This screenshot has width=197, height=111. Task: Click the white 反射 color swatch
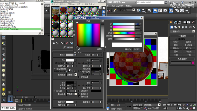(x=70, y=60)
